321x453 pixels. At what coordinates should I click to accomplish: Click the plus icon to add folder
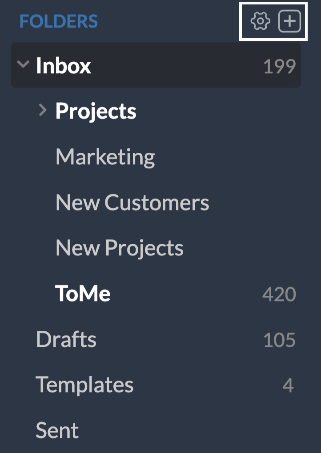289,21
